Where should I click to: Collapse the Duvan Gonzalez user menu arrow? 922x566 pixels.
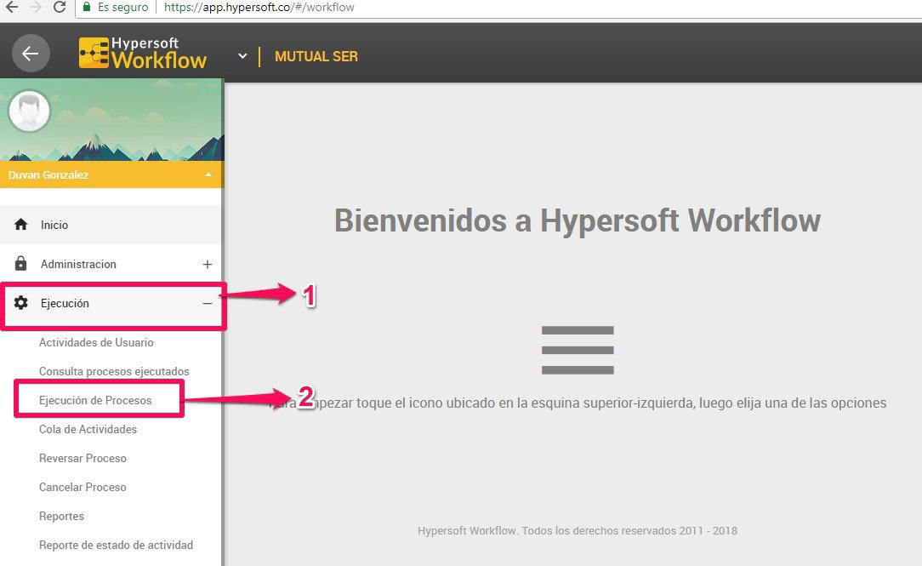pos(208,174)
